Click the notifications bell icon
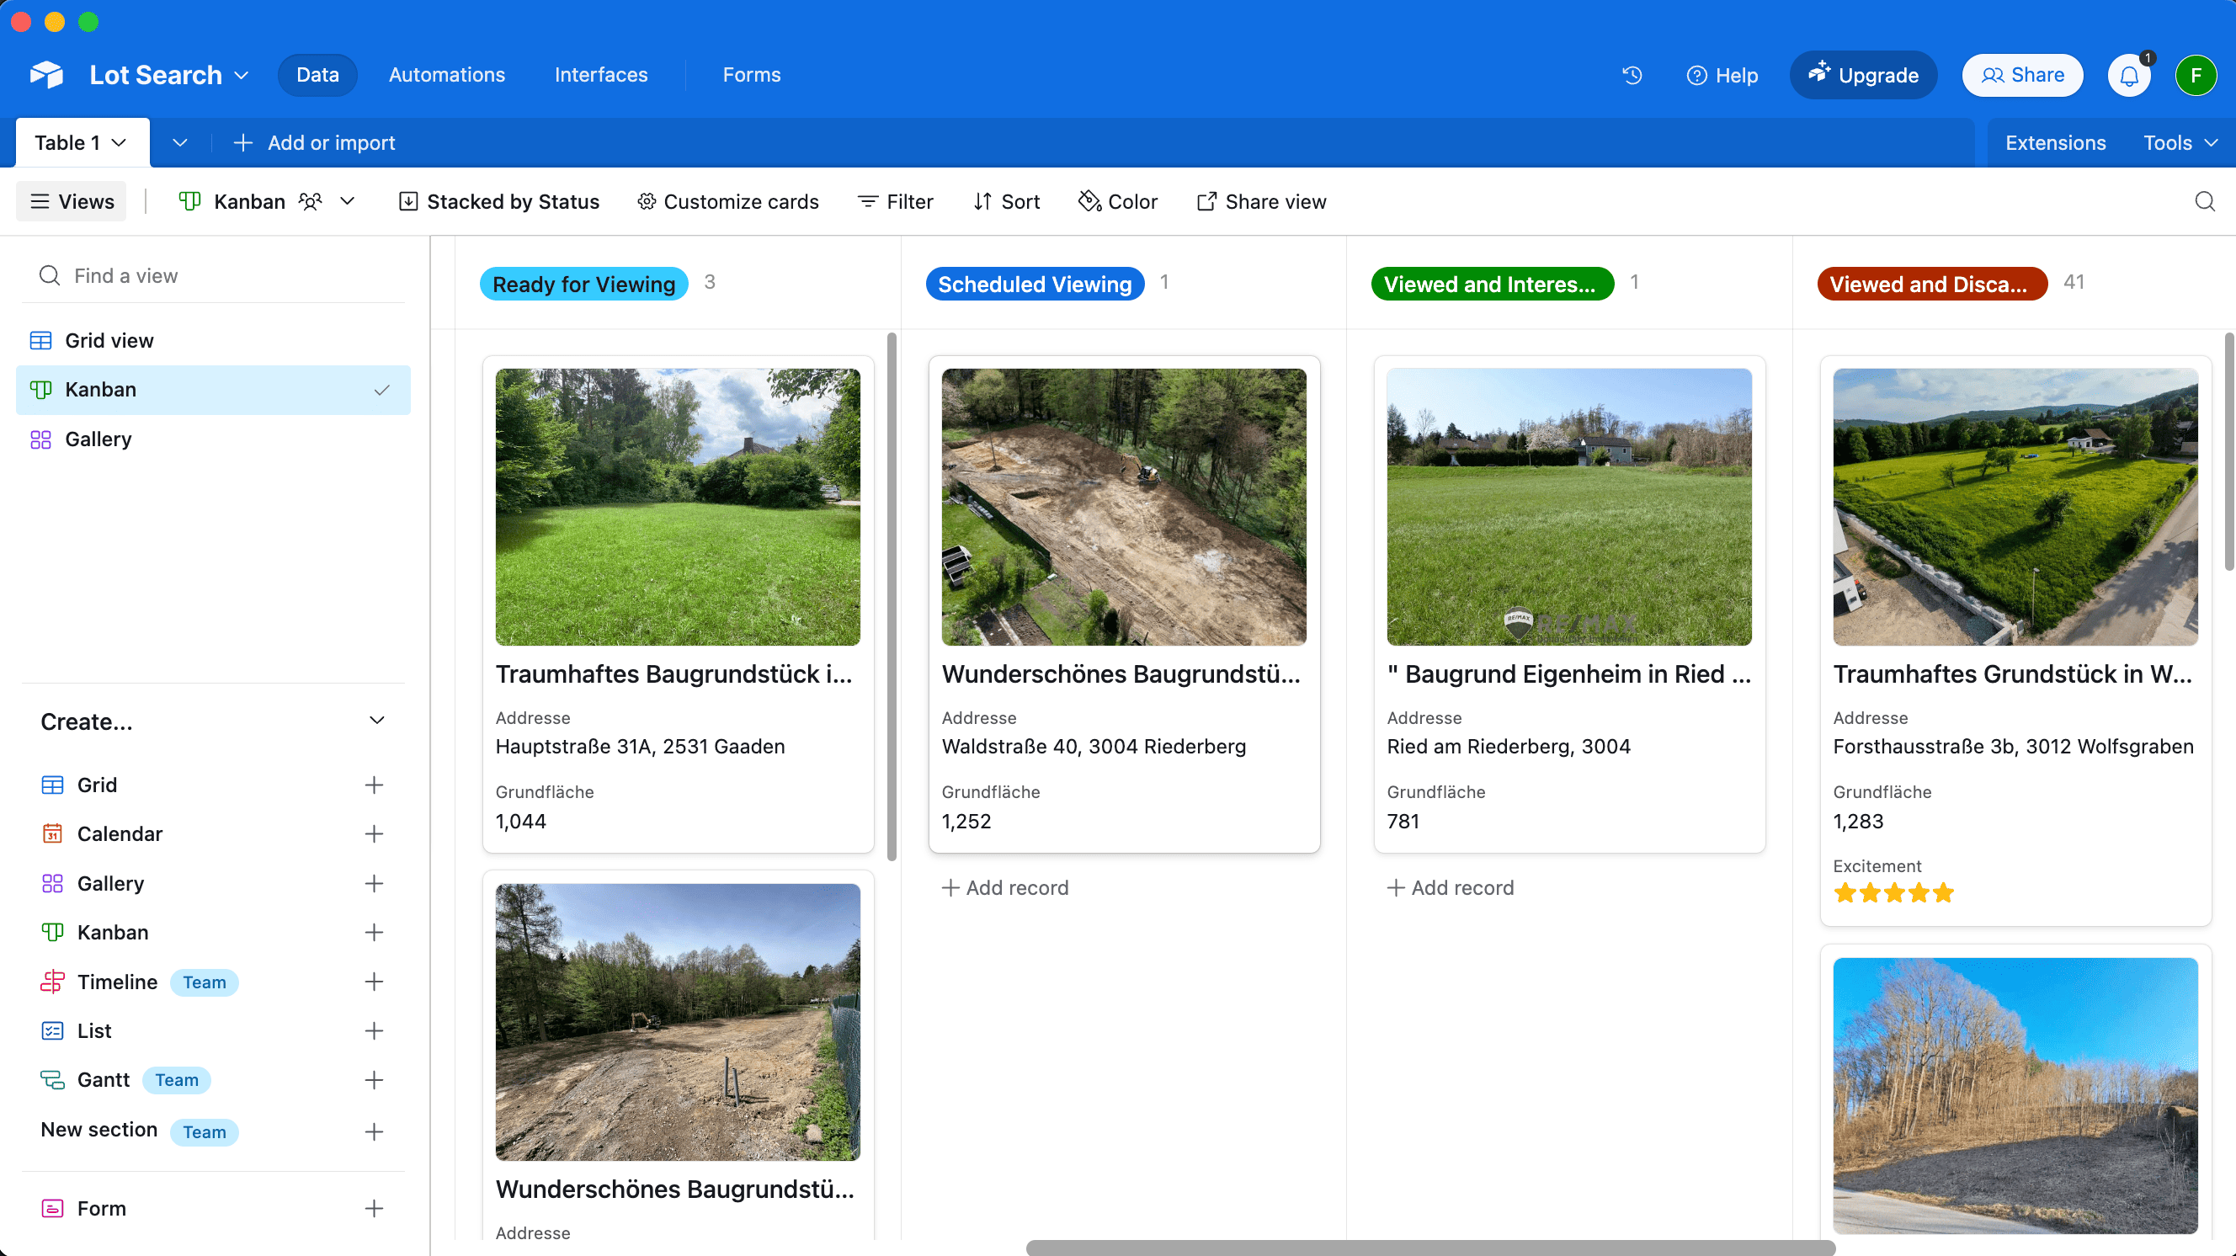Image resolution: width=2236 pixels, height=1256 pixels. click(2128, 76)
